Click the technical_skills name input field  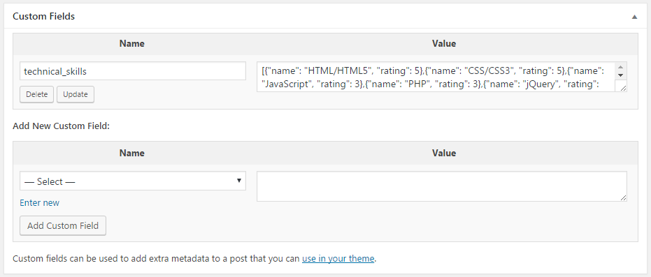point(133,71)
